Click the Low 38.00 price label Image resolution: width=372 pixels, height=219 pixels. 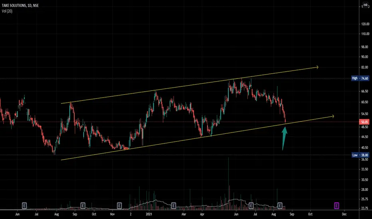click(x=360, y=155)
